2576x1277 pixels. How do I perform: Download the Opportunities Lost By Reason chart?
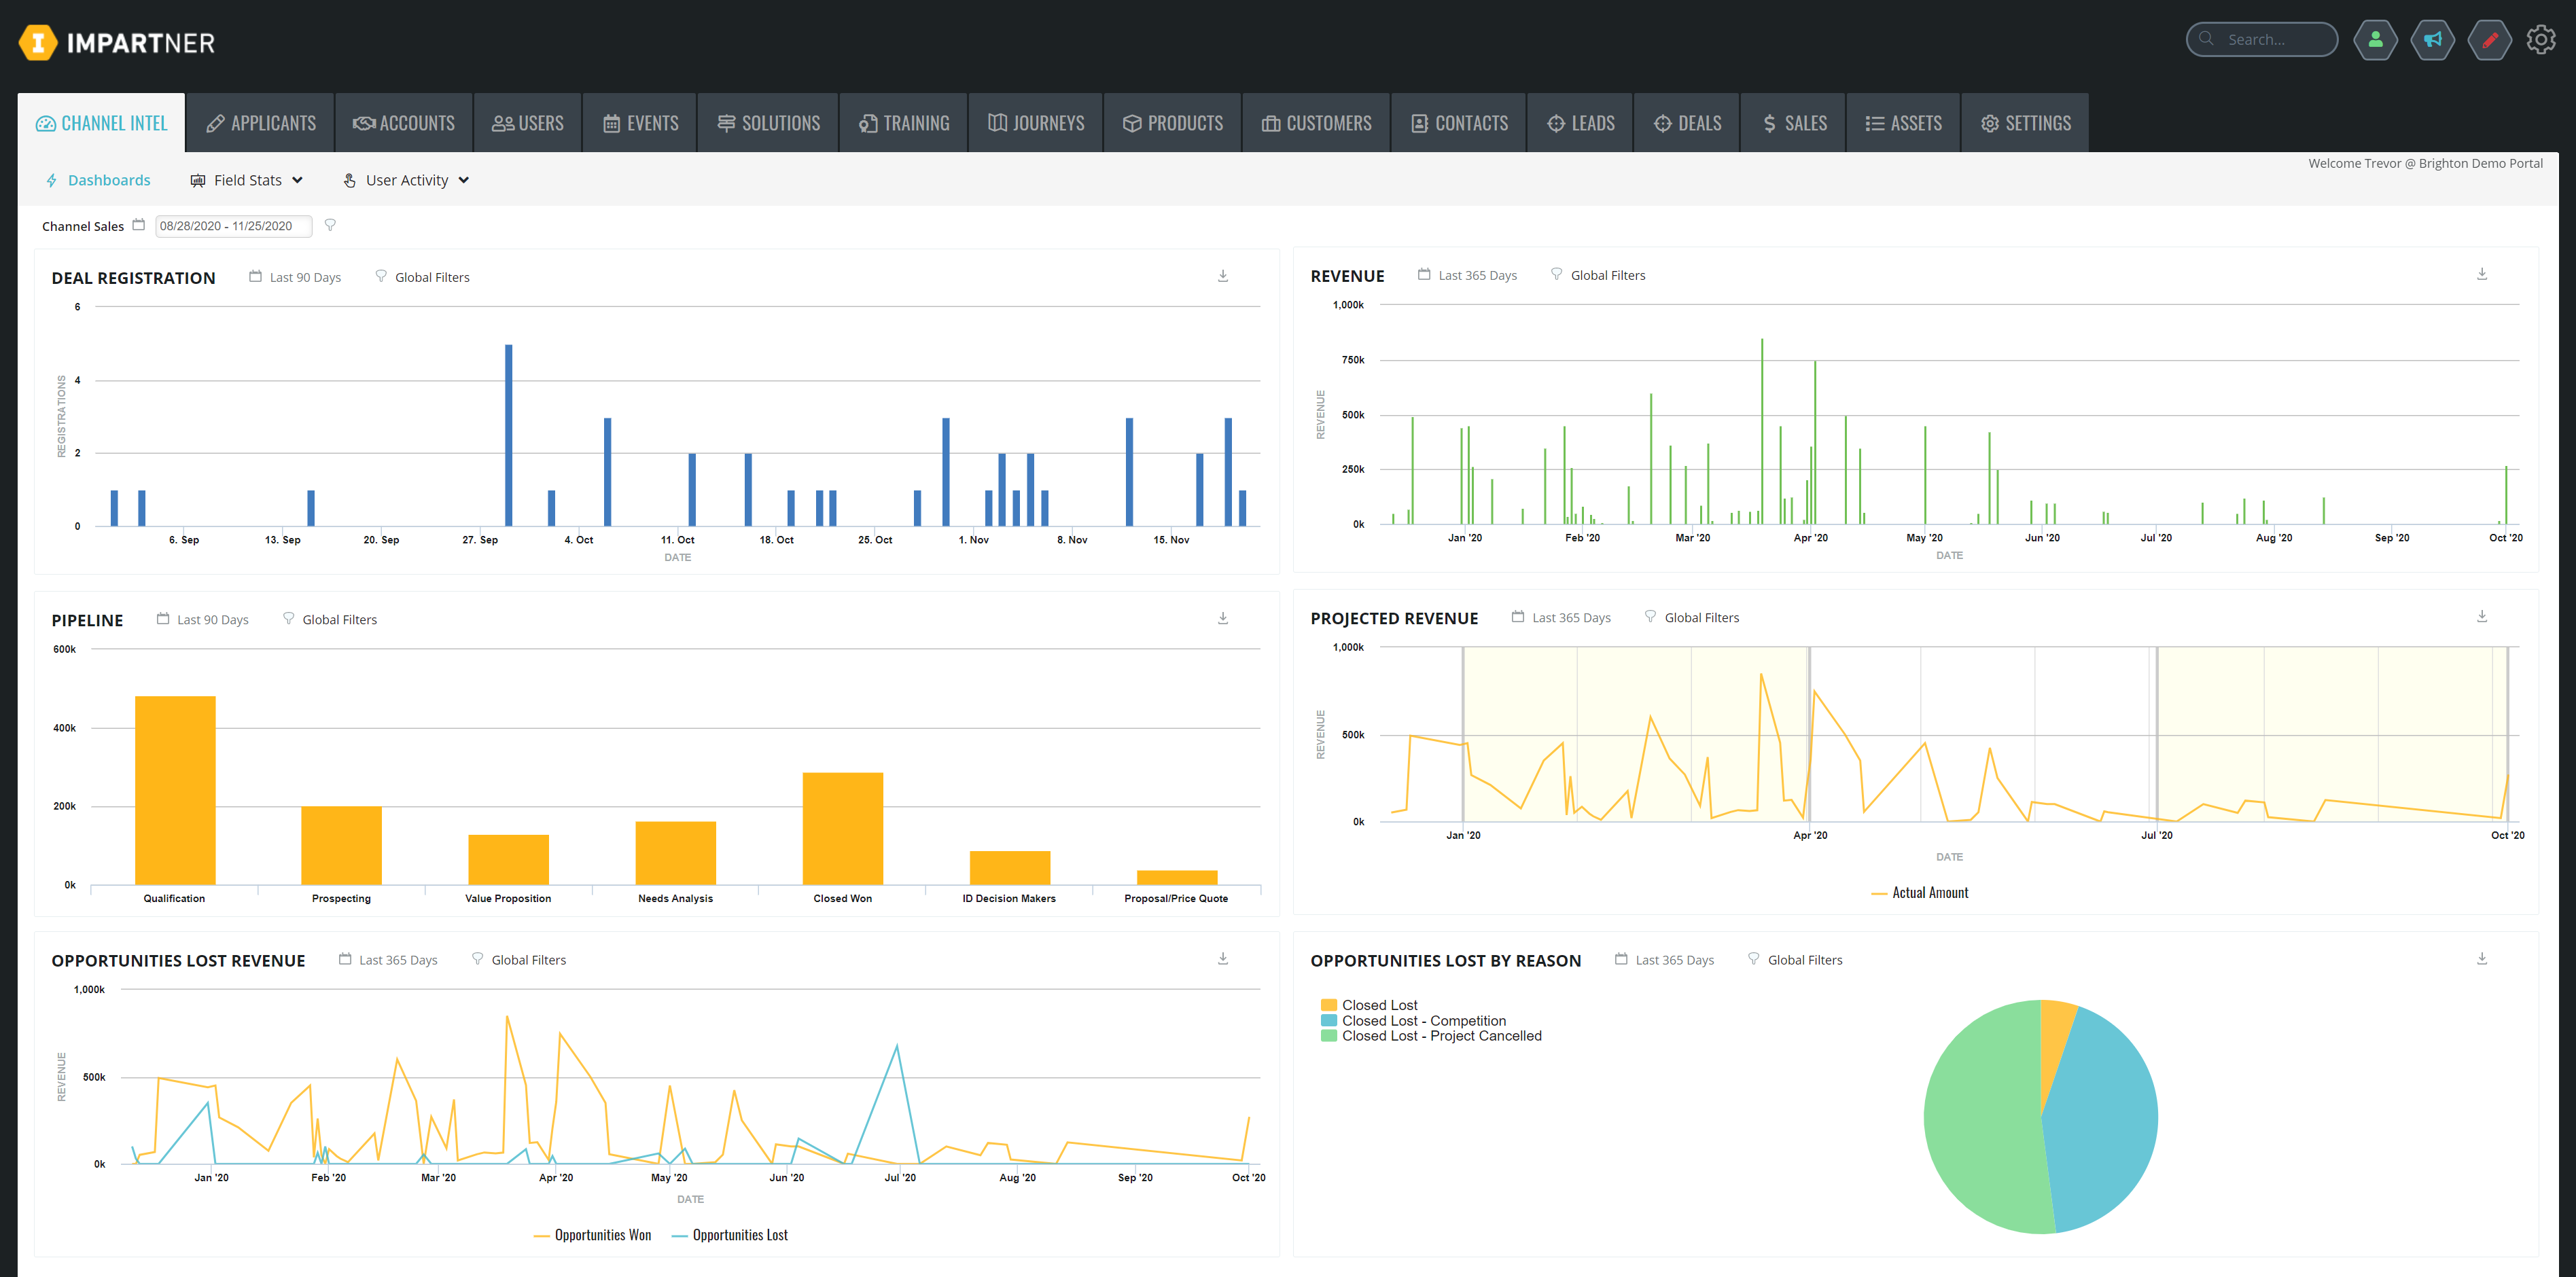[x=2482, y=959]
